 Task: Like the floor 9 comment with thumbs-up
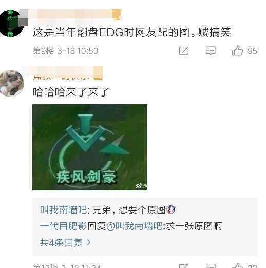(237, 51)
